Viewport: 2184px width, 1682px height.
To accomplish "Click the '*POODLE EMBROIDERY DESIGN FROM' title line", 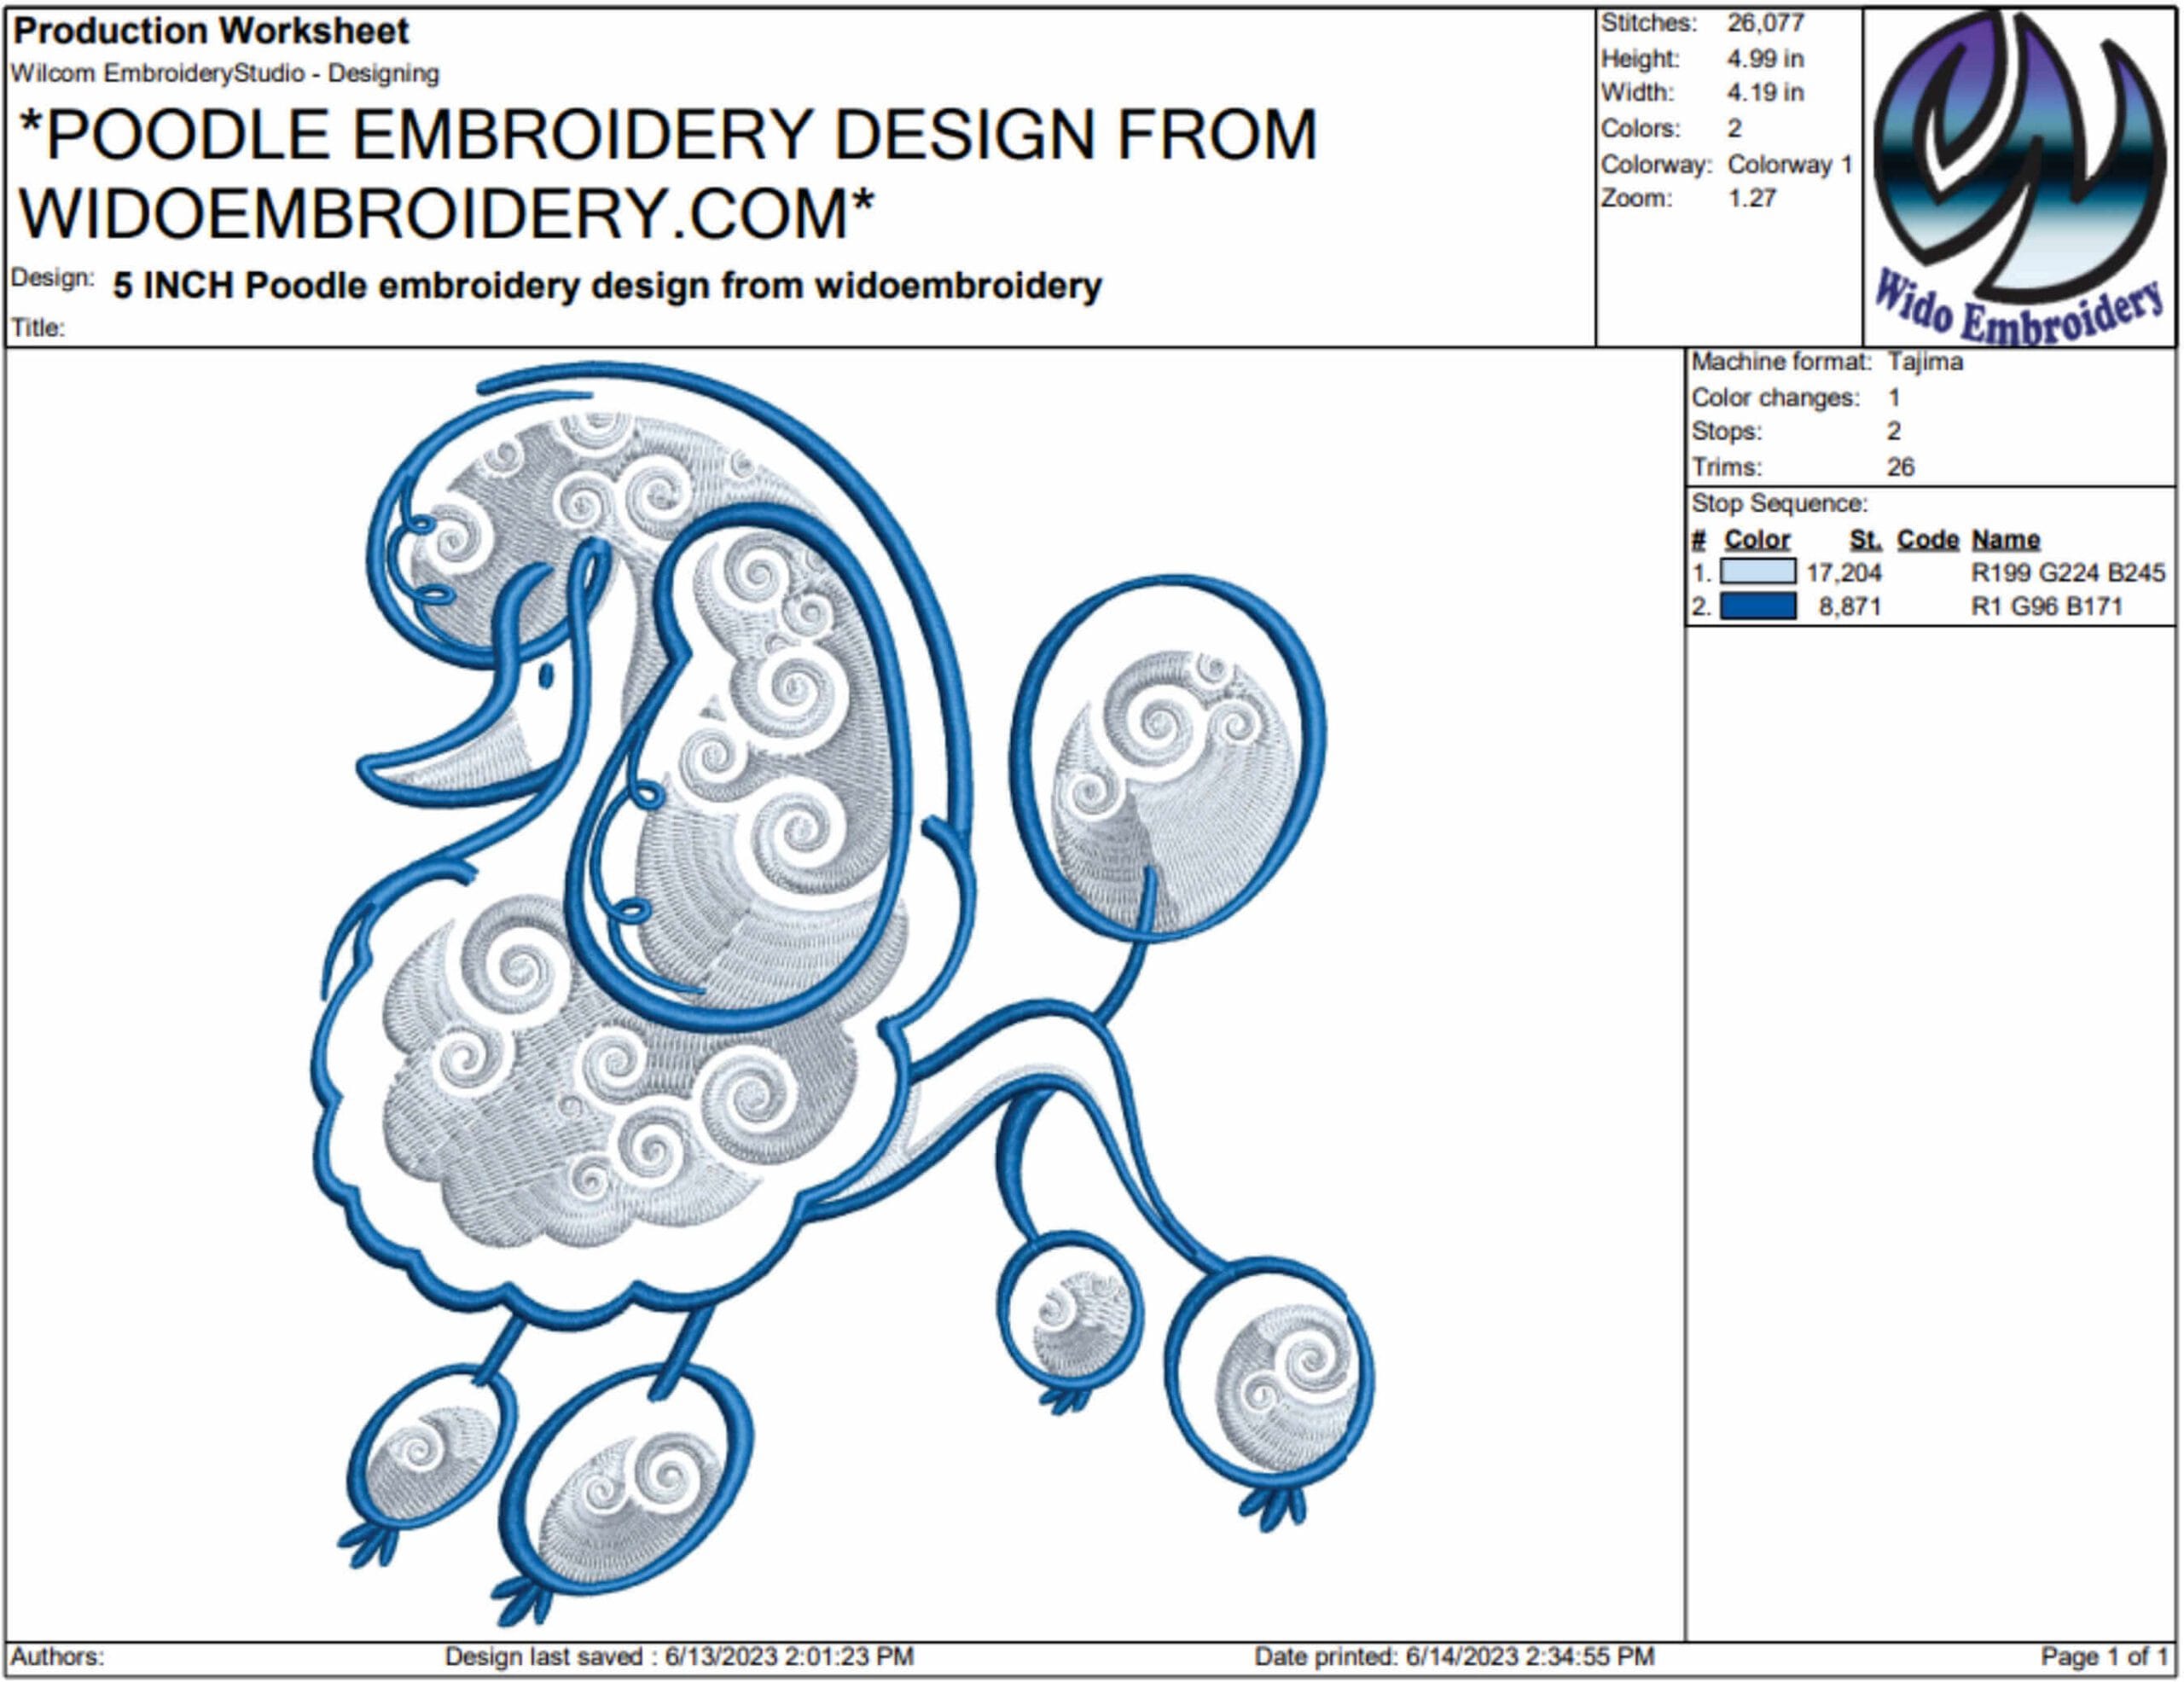I will tap(668, 134).
